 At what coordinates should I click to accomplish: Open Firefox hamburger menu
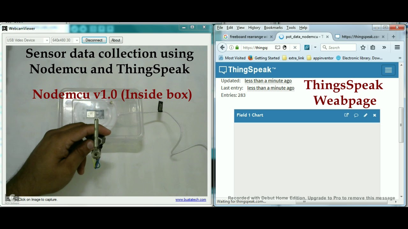click(397, 47)
